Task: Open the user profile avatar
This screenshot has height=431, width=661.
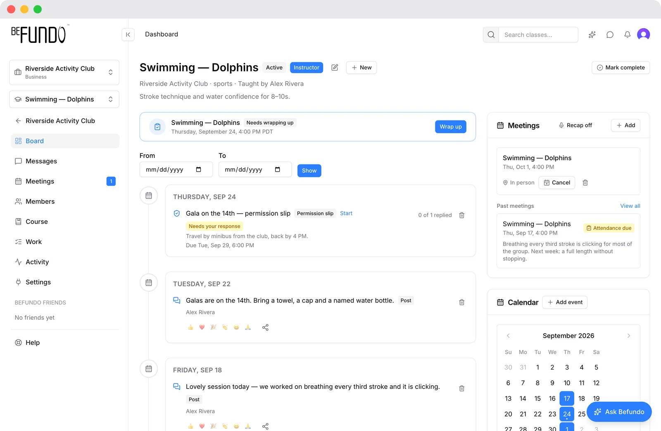Action: (643, 35)
